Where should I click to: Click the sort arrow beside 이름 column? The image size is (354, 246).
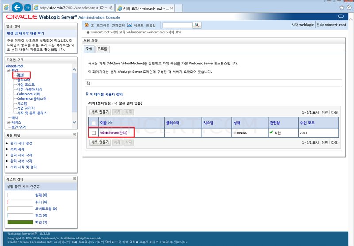(110, 123)
